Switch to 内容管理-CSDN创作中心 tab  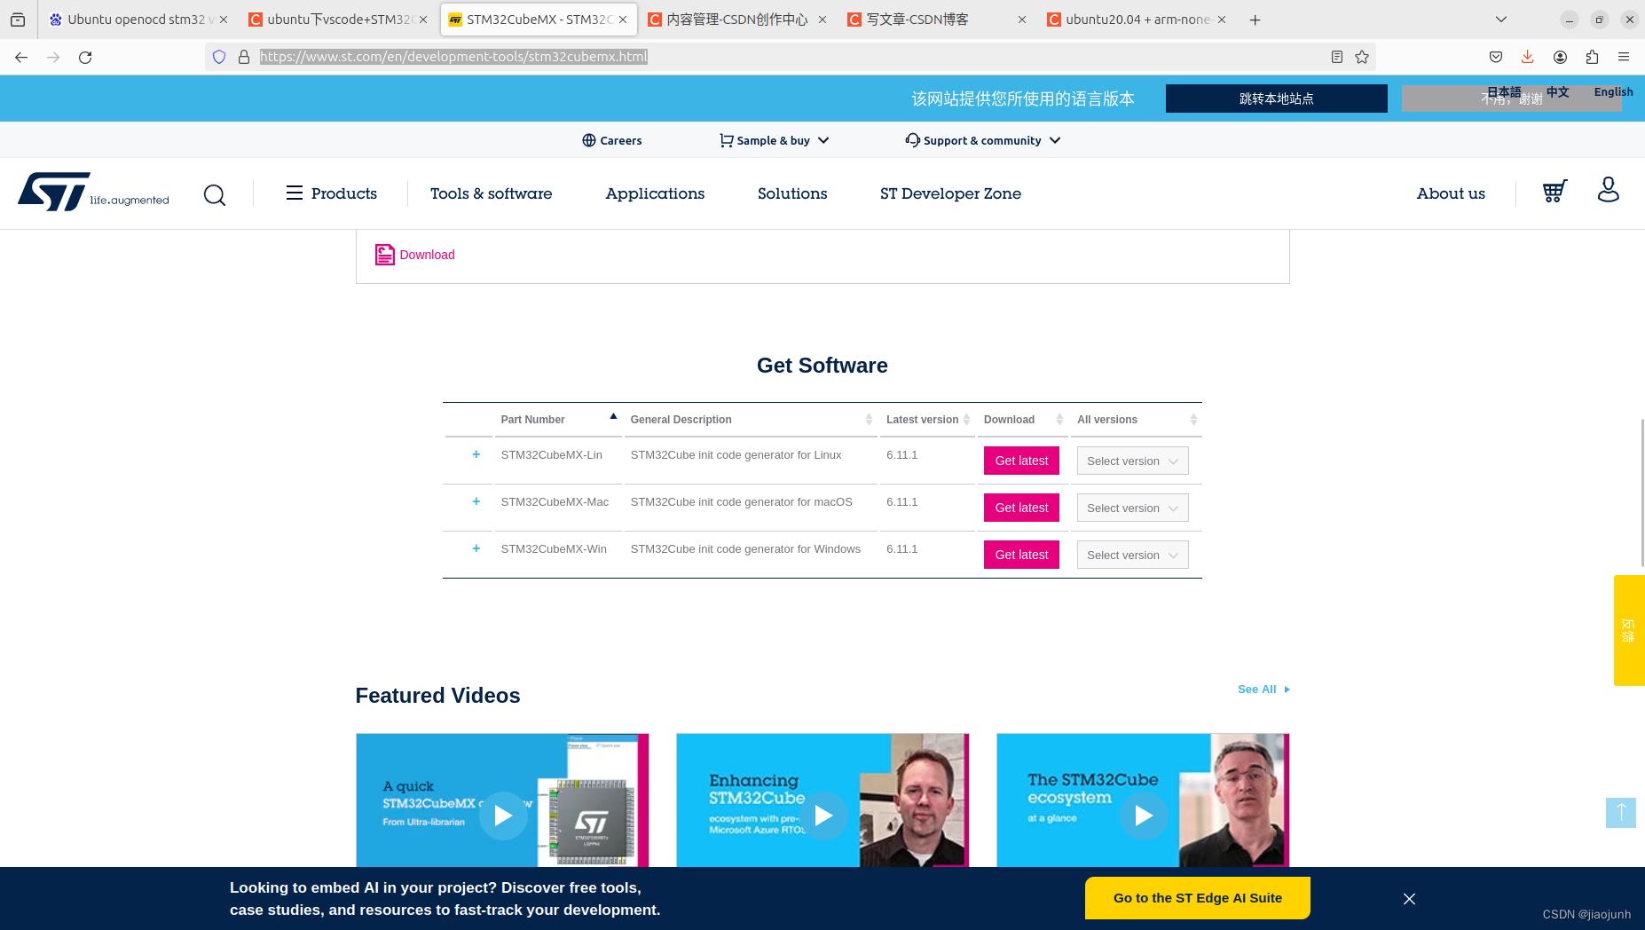738,20
